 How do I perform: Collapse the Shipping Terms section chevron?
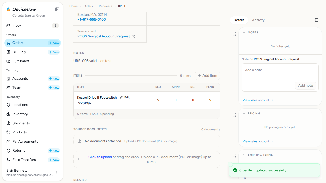point(244,155)
